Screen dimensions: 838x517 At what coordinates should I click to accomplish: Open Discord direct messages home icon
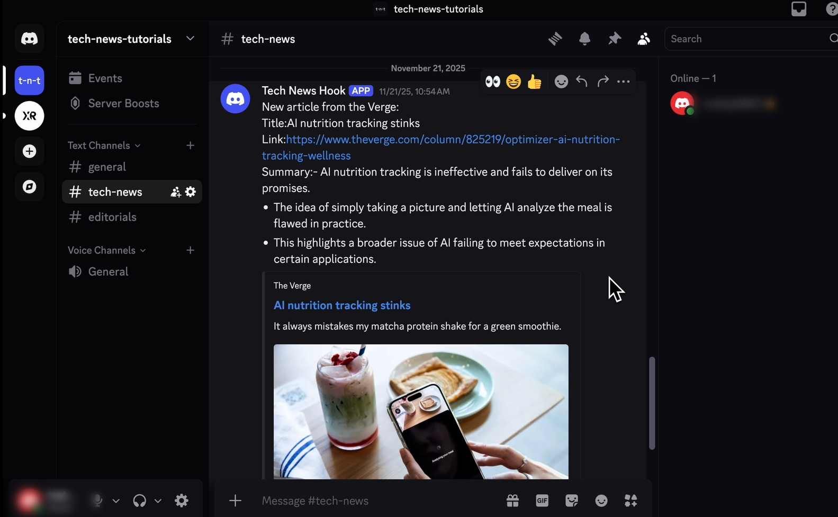(29, 39)
